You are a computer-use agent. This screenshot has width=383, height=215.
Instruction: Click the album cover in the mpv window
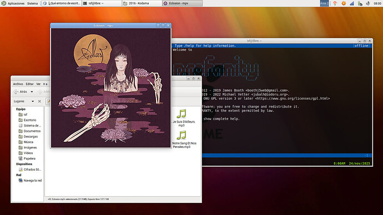point(110,88)
